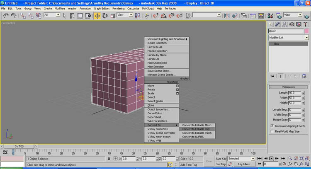Select the Box entry in modifier stack
The height and width of the screenshot is (169, 311).
[x=288, y=44]
